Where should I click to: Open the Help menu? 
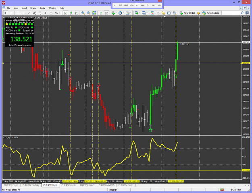point(62,8)
